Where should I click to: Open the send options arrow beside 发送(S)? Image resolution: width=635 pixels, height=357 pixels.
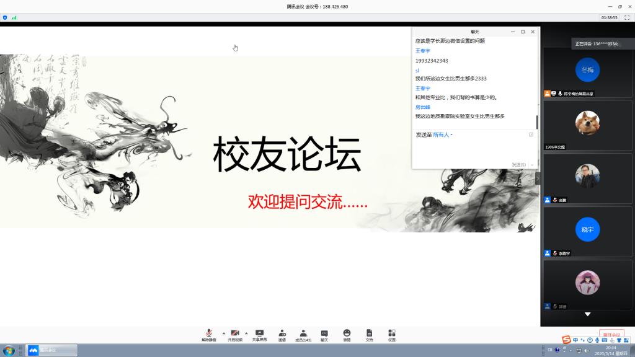(x=532, y=165)
